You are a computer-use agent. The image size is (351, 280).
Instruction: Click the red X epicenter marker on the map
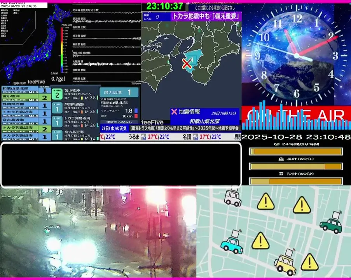point(187,64)
